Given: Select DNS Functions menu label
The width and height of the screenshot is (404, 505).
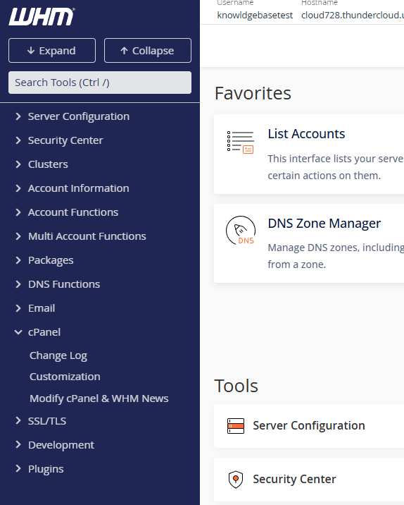Looking at the screenshot, I should point(64,284).
